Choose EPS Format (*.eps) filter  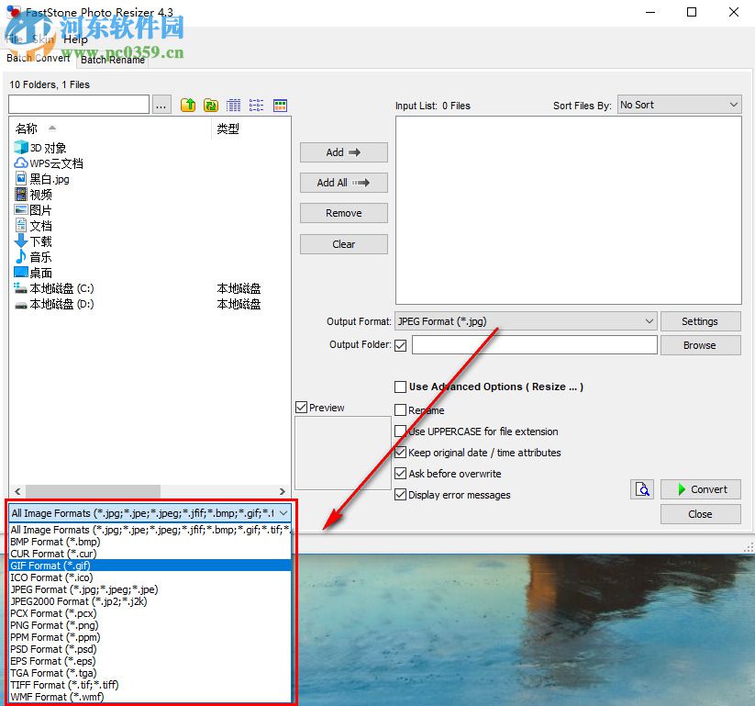[x=150, y=661]
